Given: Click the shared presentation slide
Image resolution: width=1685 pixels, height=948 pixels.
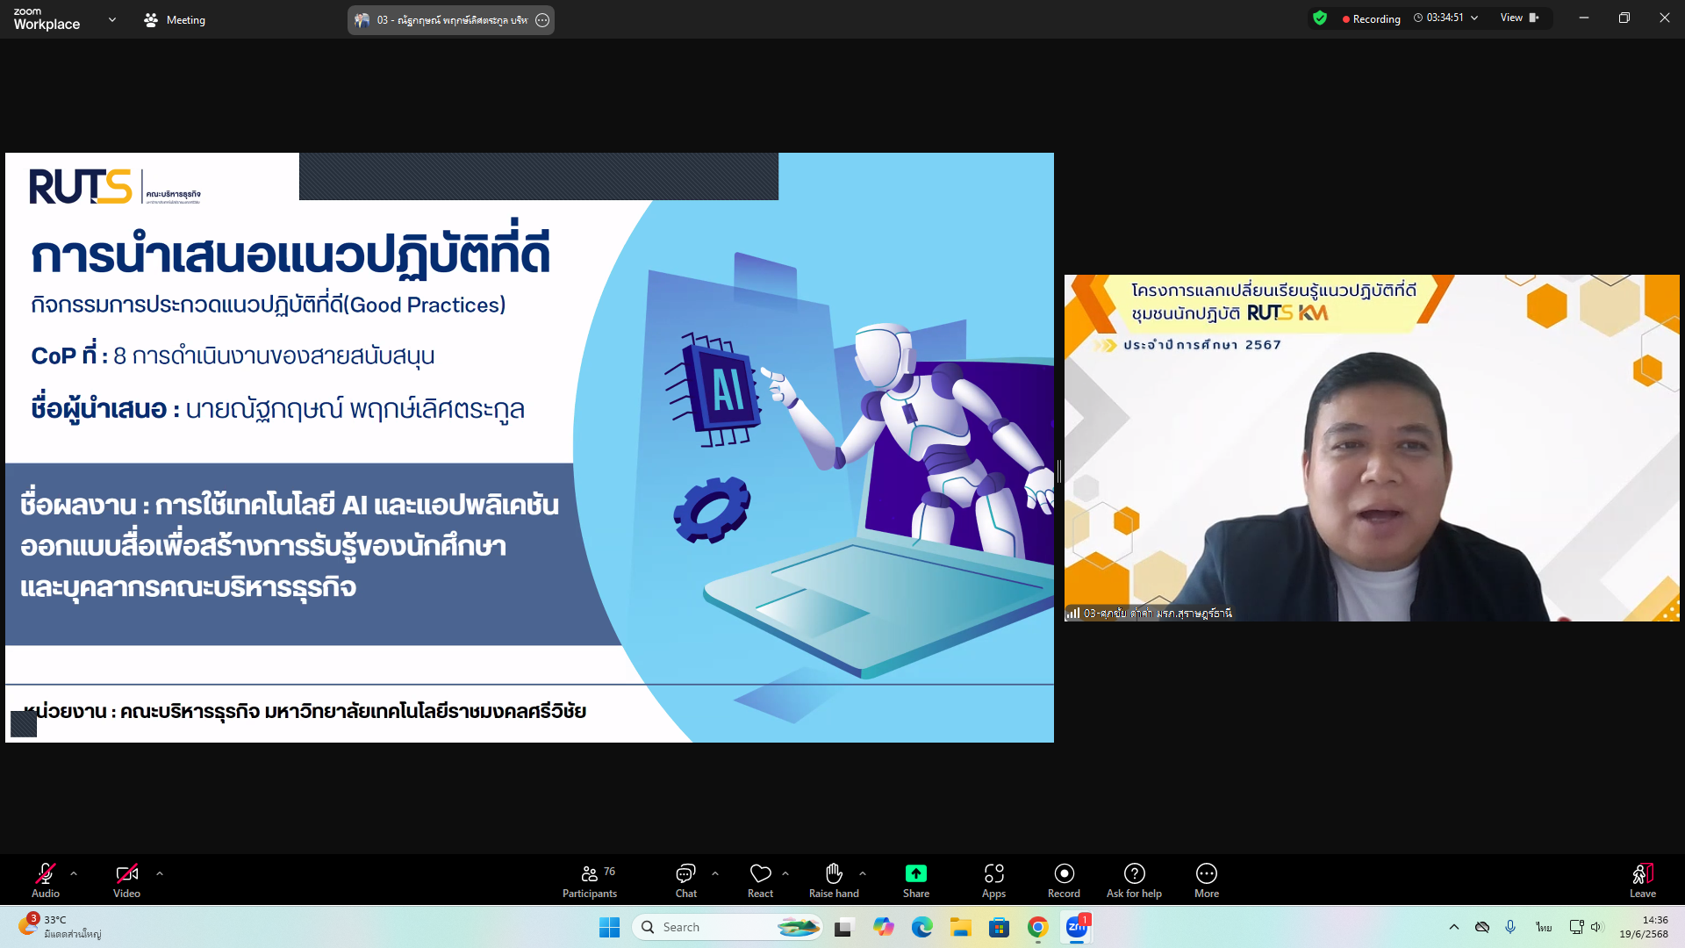Looking at the screenshot, I should pos(529,448).
